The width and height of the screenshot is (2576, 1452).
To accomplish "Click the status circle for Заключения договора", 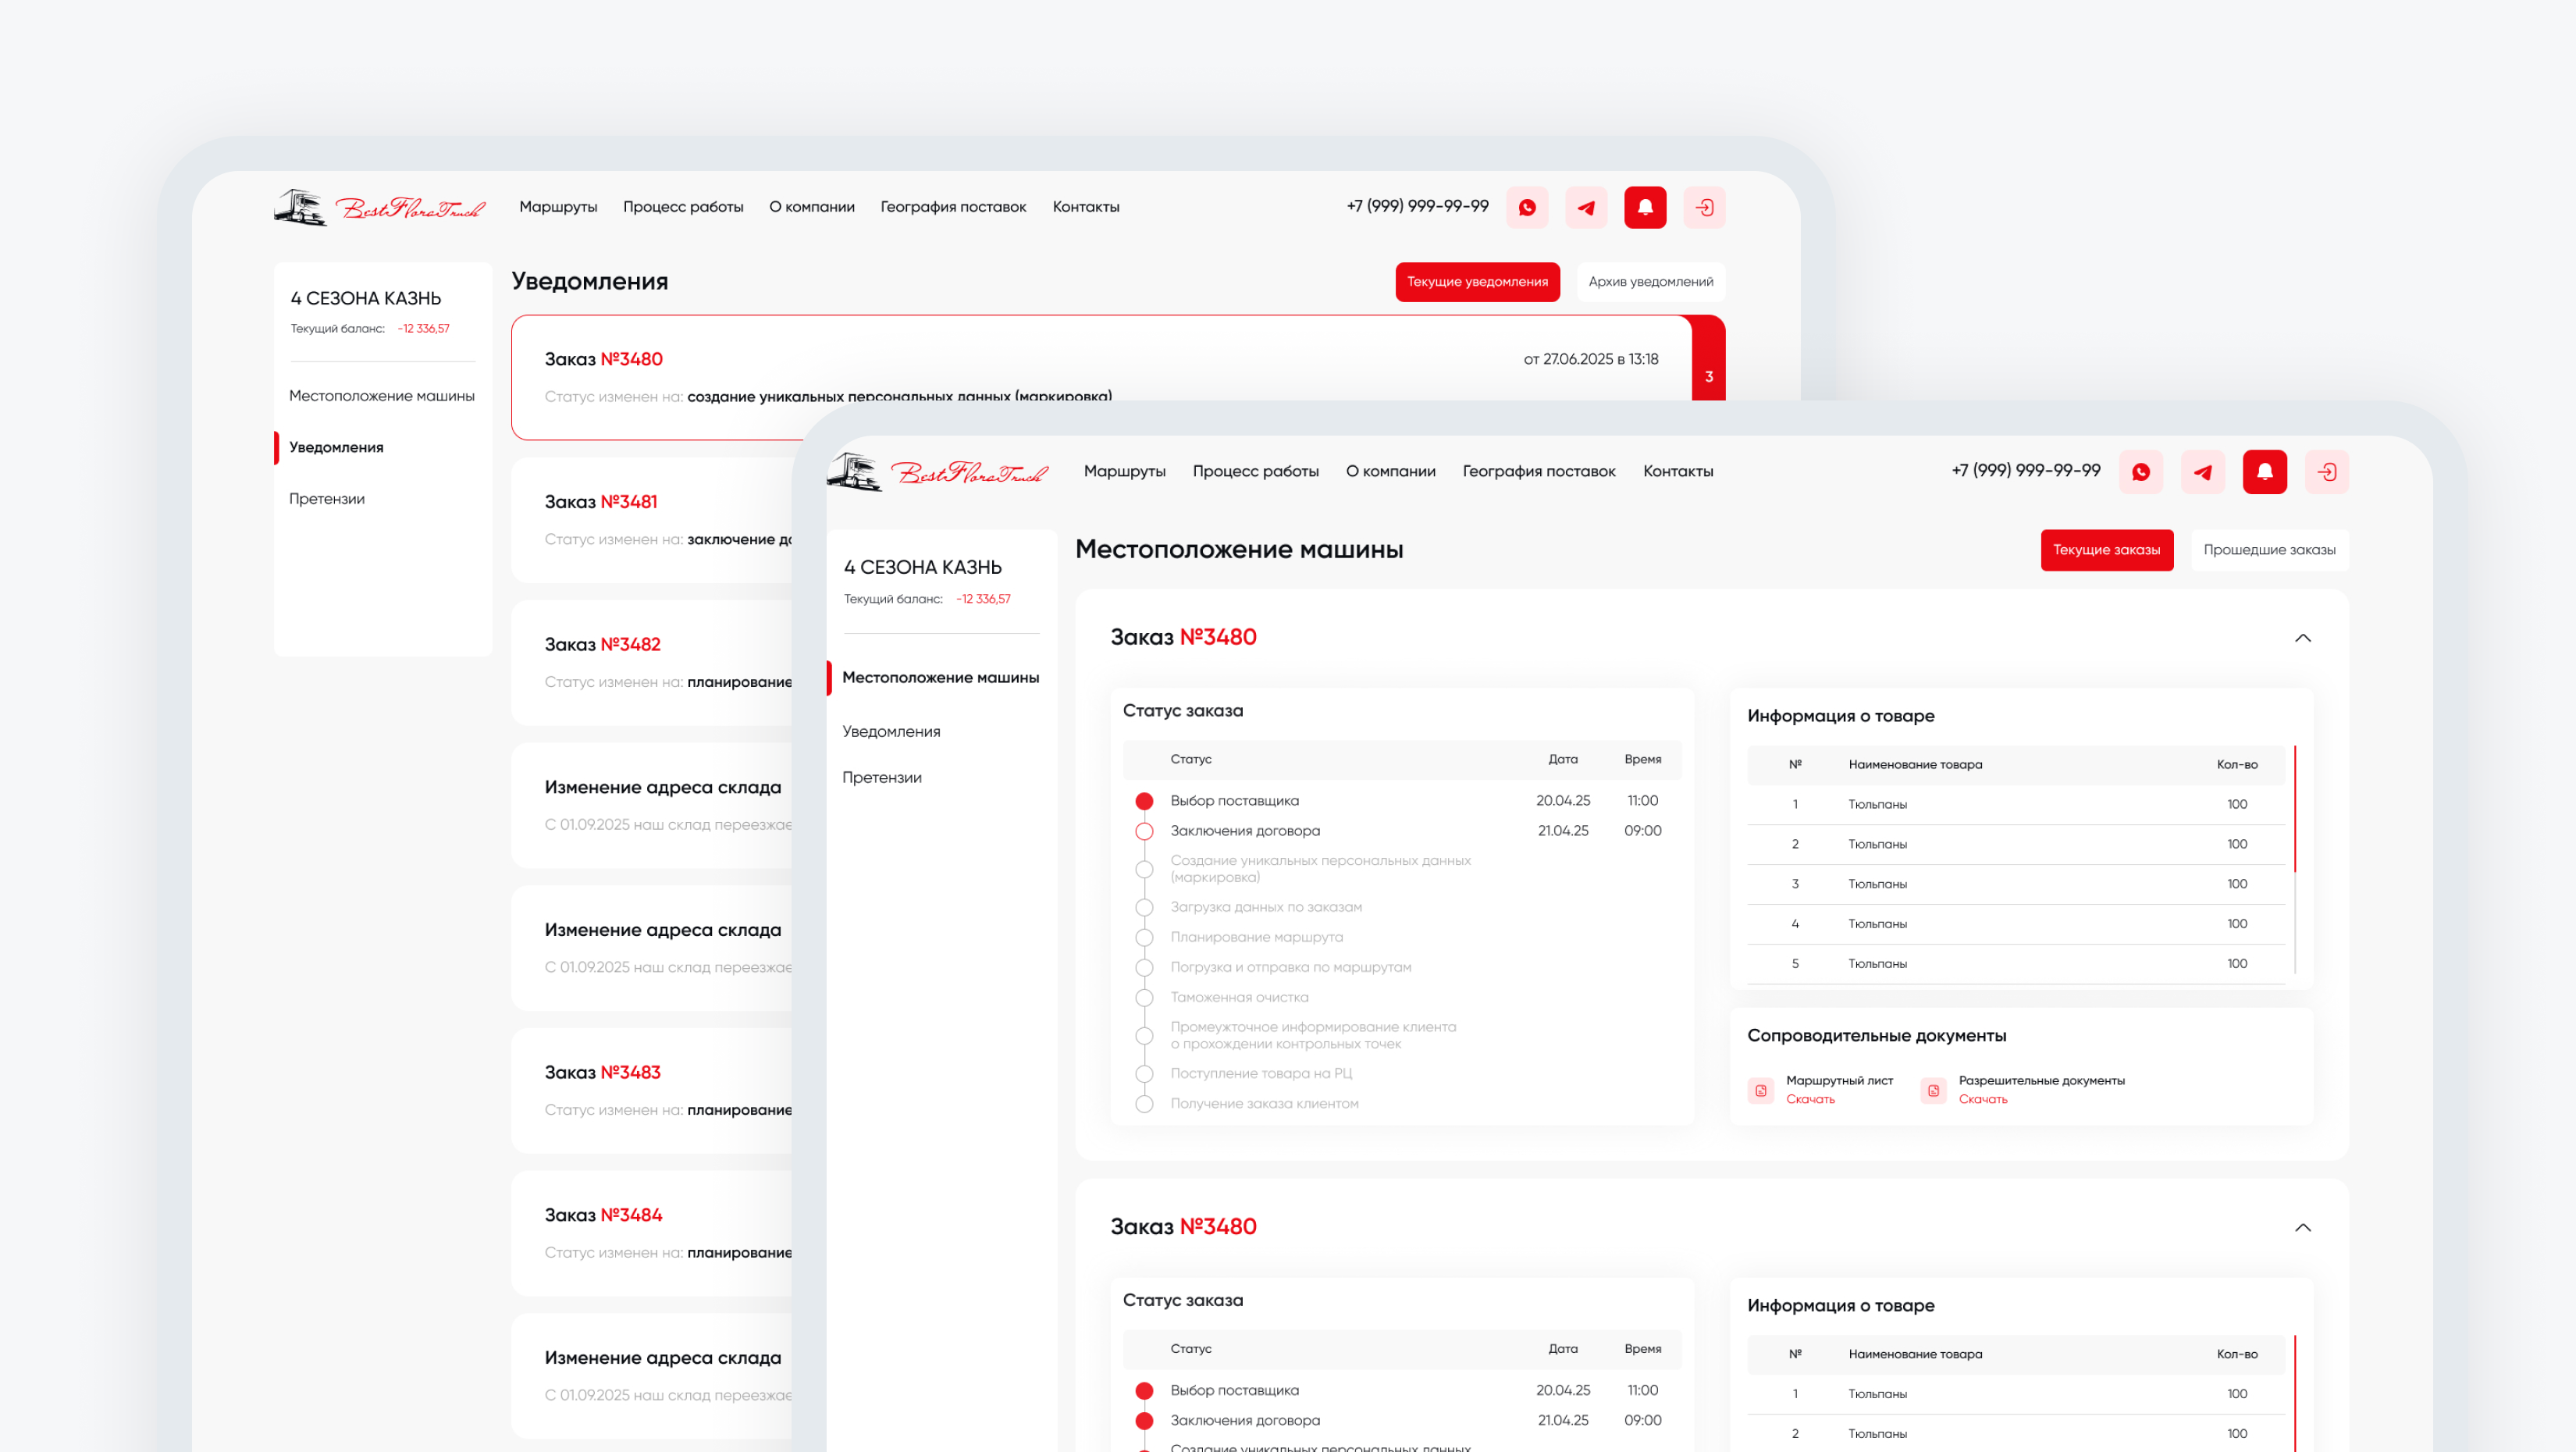I will click(x=1144, y=830).
